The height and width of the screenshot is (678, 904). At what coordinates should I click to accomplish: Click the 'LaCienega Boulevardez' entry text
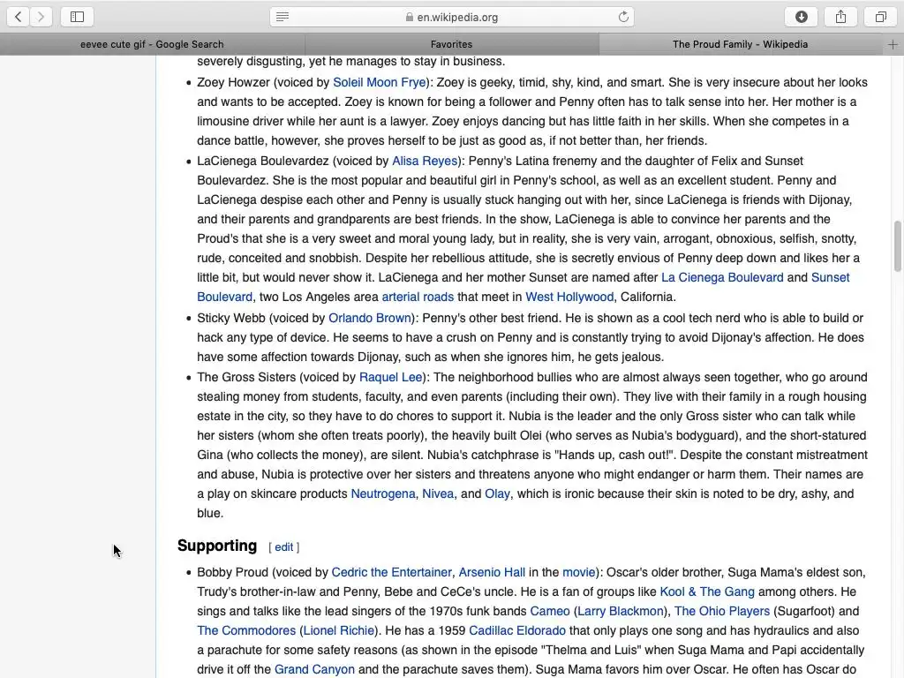click(x=263, y=161)
